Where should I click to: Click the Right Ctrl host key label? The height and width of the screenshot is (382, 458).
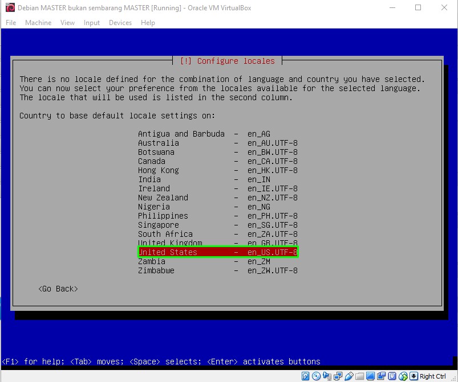(x=432, y=376)
